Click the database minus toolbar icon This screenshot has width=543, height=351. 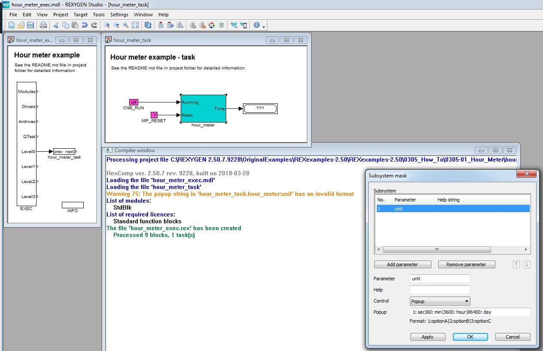tap(202, 25)
